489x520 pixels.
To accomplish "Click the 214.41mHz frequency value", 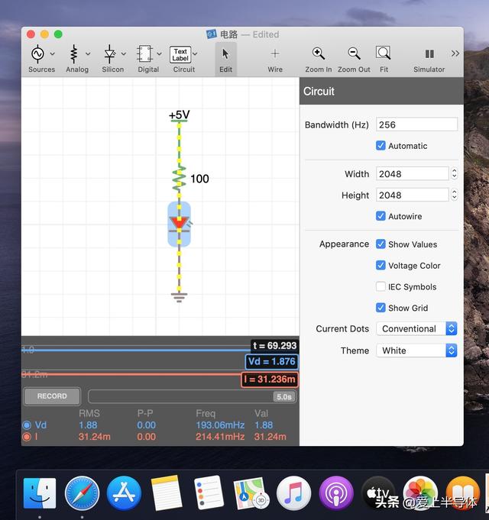I will click(x=220, y=437).
